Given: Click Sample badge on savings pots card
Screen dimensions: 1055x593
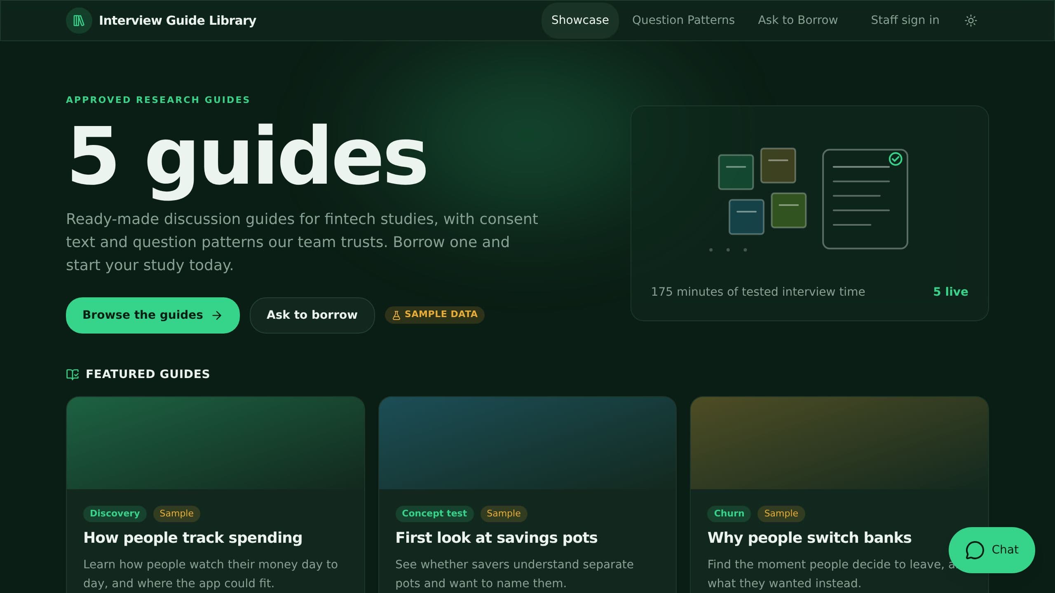Looking at the screenshot, I should pos(504,514).
